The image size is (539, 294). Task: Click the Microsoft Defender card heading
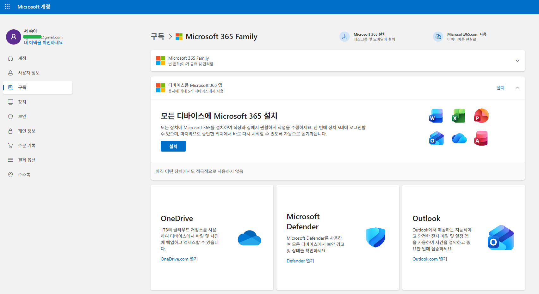click(303, 222)
